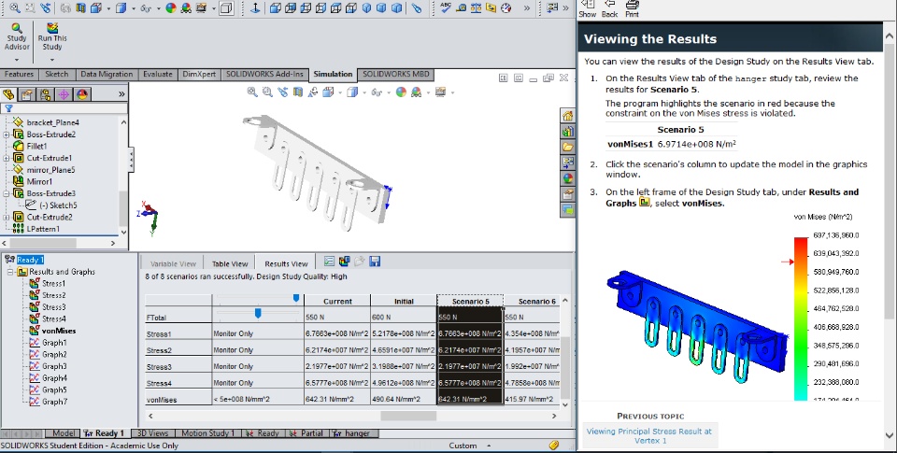Select the PropertyManager tab icon
The width and height of the screenshot is (897, 453).
[27, 94]
